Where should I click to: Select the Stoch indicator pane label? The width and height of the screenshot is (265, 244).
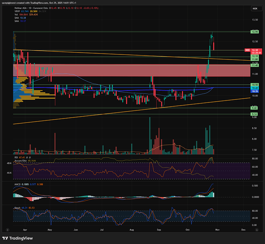17,208
